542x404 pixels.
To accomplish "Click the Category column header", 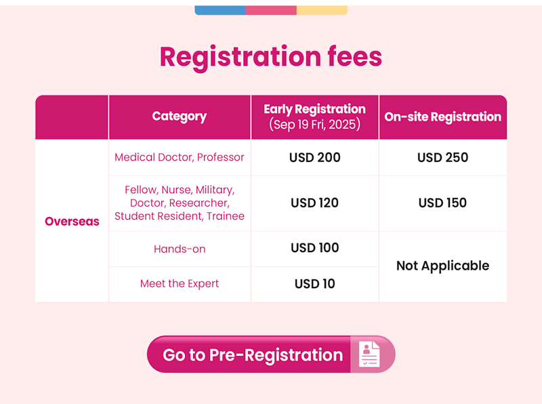I will coord(180,117).
